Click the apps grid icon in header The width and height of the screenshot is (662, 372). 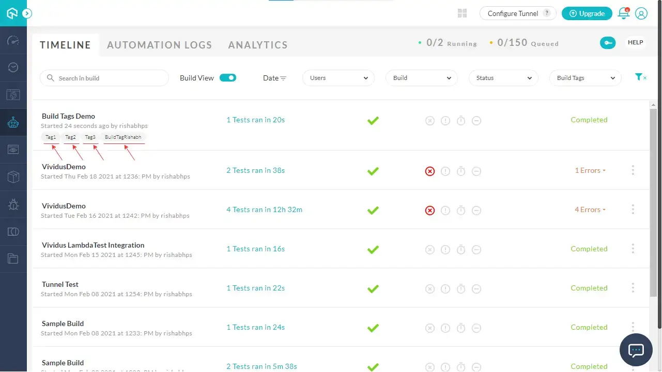point(463,13)
